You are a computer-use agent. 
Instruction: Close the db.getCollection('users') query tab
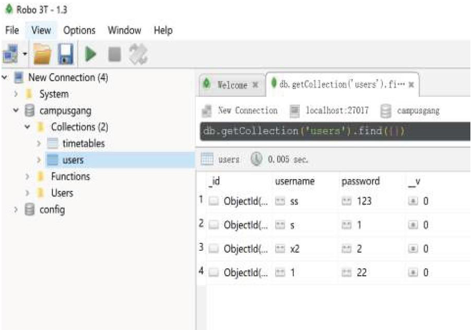tap(411, 85)
